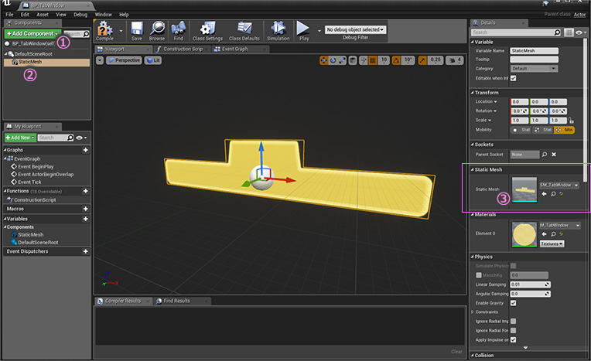Clear Parent Socket with X icon
The image size is (591, 361).
[x=554, y=155]
